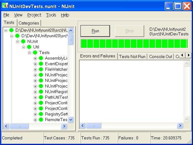This screenshot has height=145, width=193.
Task: Select the FileWatcher tree row label
Action: [x=56, y=69]
